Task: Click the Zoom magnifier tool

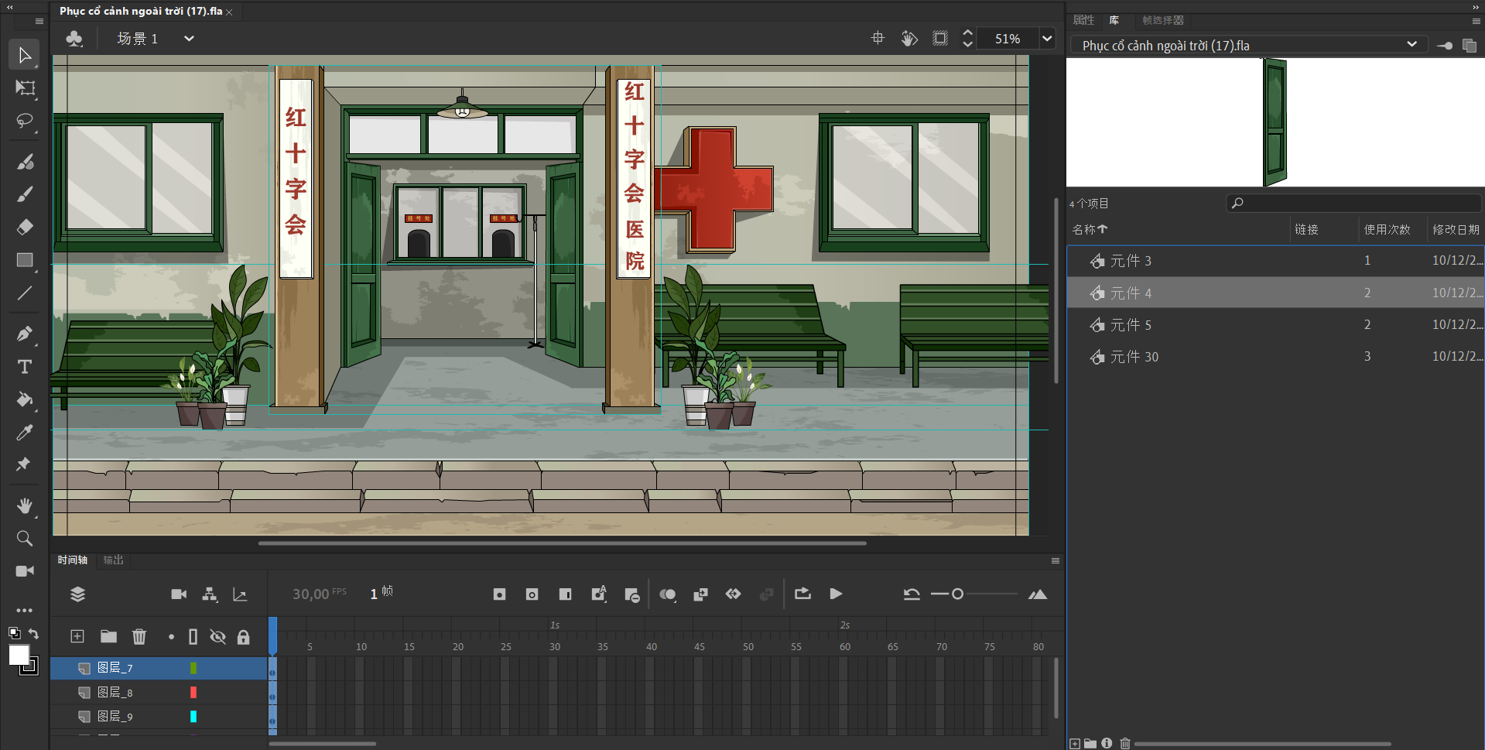Action: pyautogui.click(x=25, y=539)
